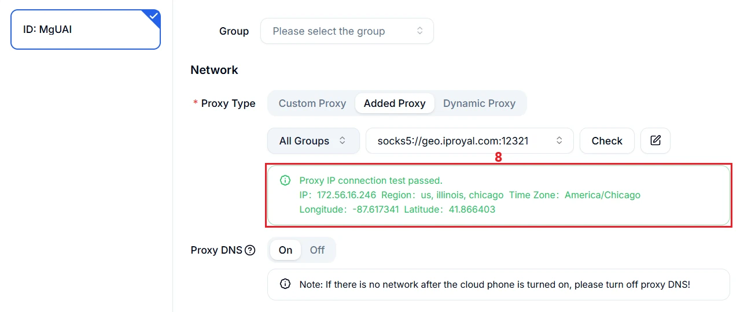The width and height of the screenshot is (755, 312).
Task: Choose the Added Proxy tab
Action: click(x=395, y=103)
